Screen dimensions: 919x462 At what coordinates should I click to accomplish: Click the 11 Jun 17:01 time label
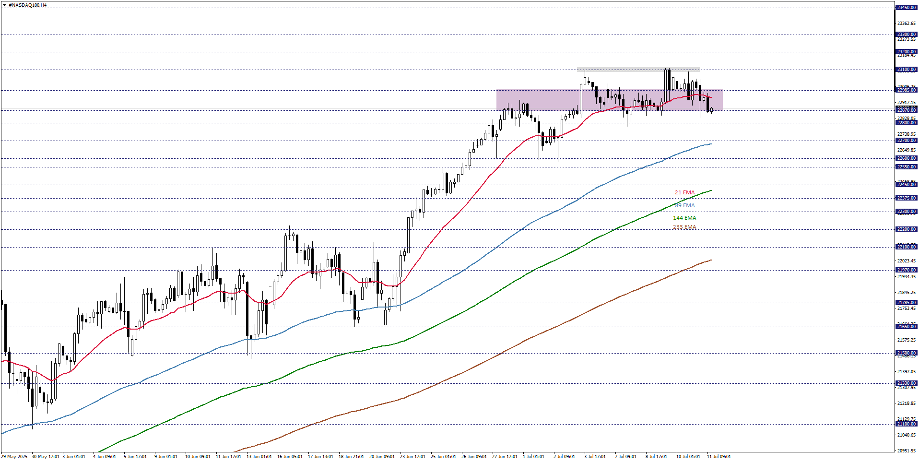(229, 457)
